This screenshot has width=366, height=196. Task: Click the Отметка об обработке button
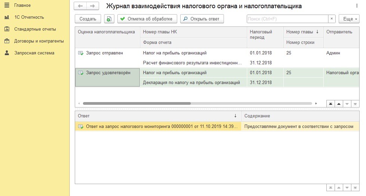(x=147, y=19)
